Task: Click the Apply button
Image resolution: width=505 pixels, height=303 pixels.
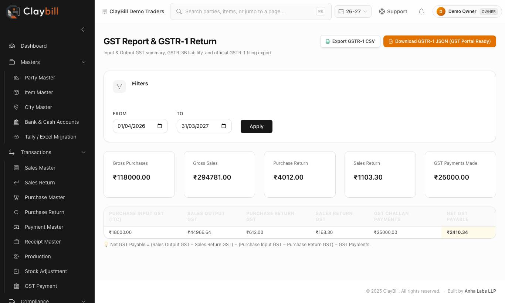Action: 257,126
